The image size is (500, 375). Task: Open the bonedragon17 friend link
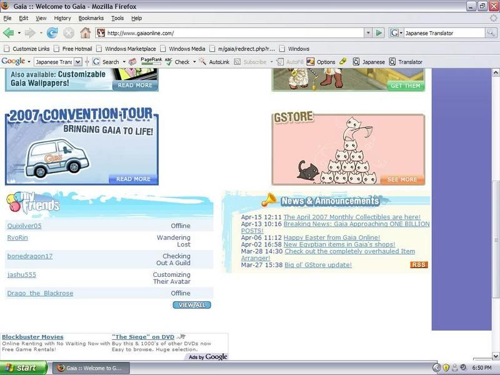29,256
